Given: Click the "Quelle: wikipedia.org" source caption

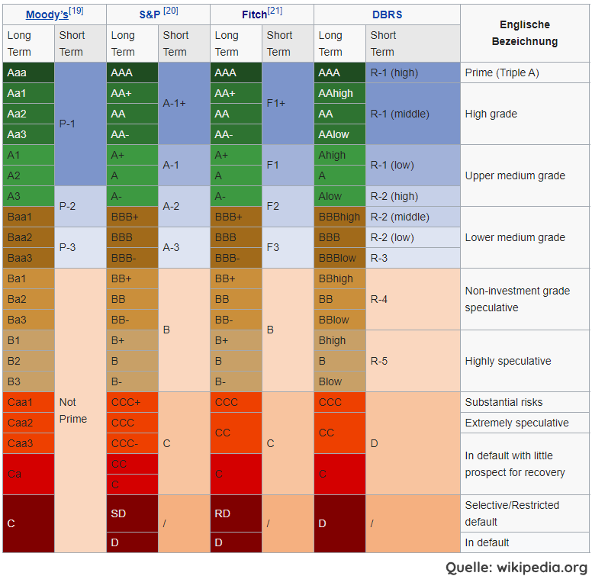Looking at the screenshot, I should tap(516, 567).
